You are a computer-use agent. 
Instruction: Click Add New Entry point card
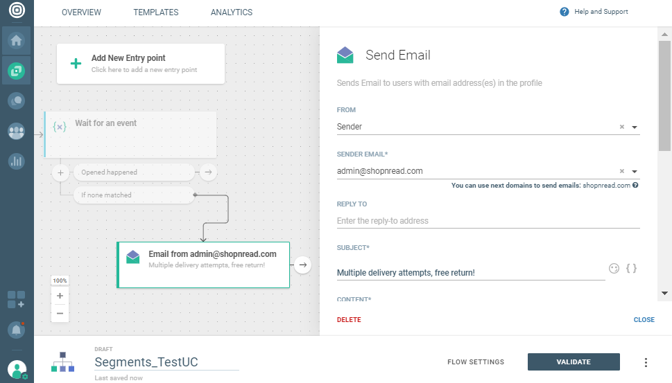click(x=141, y=64)
